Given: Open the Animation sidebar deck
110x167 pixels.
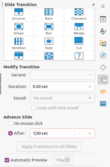Looking at the screenshot, I should point(103,92).
